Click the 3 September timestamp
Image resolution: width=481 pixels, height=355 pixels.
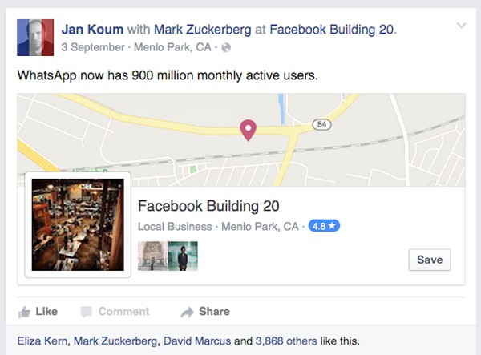point(94,48)
